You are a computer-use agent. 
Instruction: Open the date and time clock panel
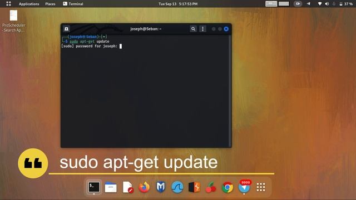(x=178, y=4)
